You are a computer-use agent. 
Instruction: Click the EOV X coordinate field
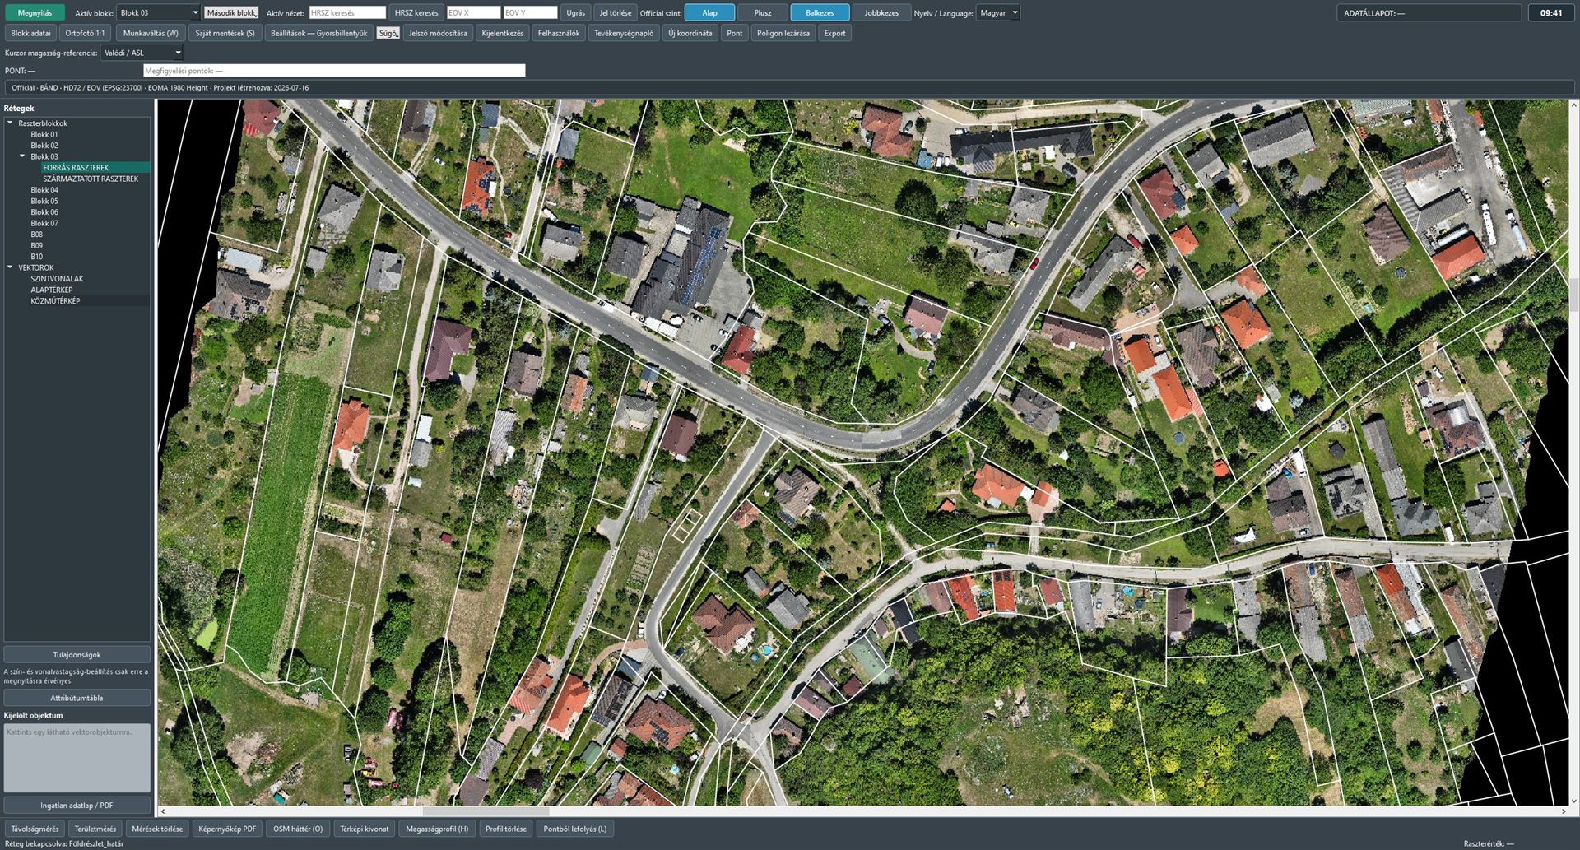pos(473,13)
